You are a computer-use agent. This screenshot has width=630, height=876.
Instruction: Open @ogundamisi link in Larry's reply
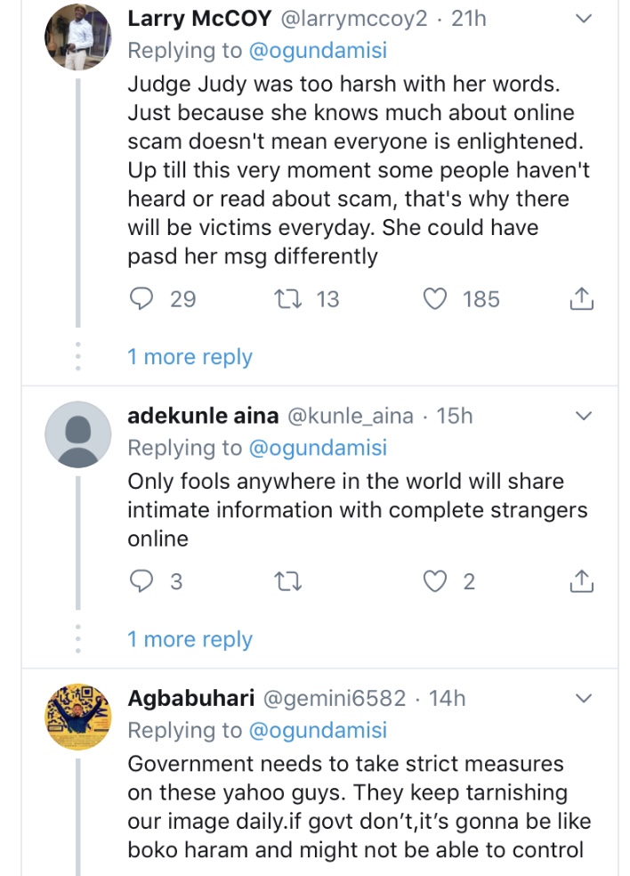point(318,51)
